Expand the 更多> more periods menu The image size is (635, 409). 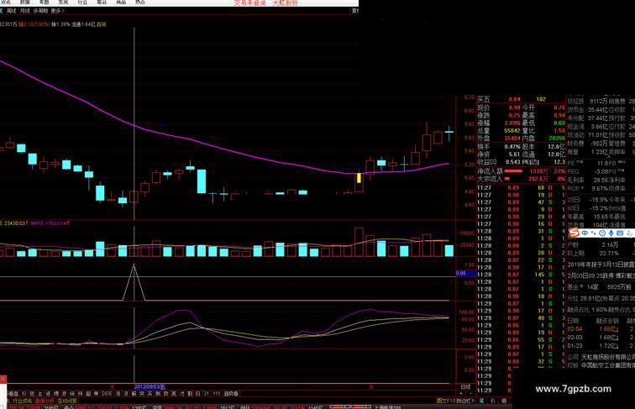point(57,11)
